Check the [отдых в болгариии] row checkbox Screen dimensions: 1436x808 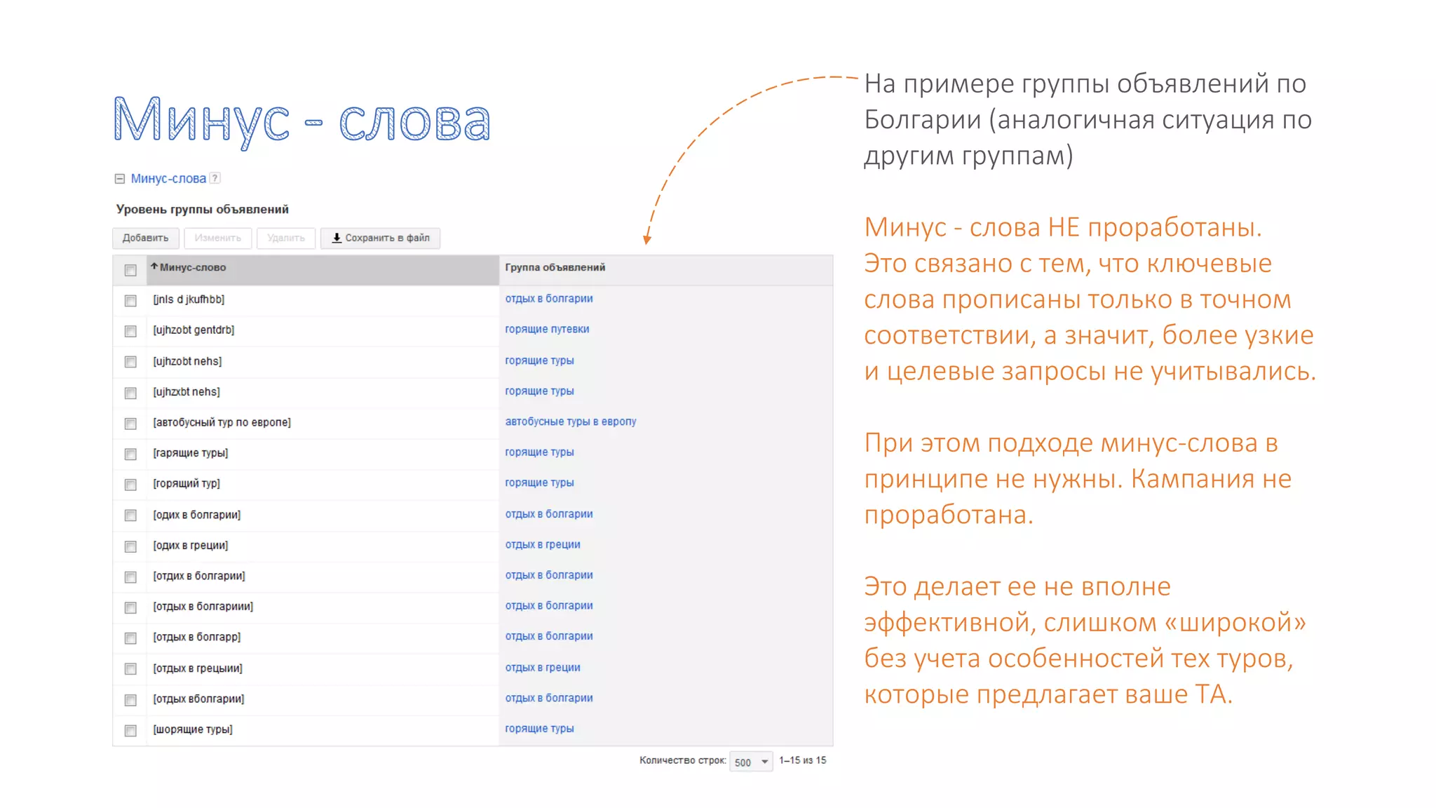click(130, 607)
